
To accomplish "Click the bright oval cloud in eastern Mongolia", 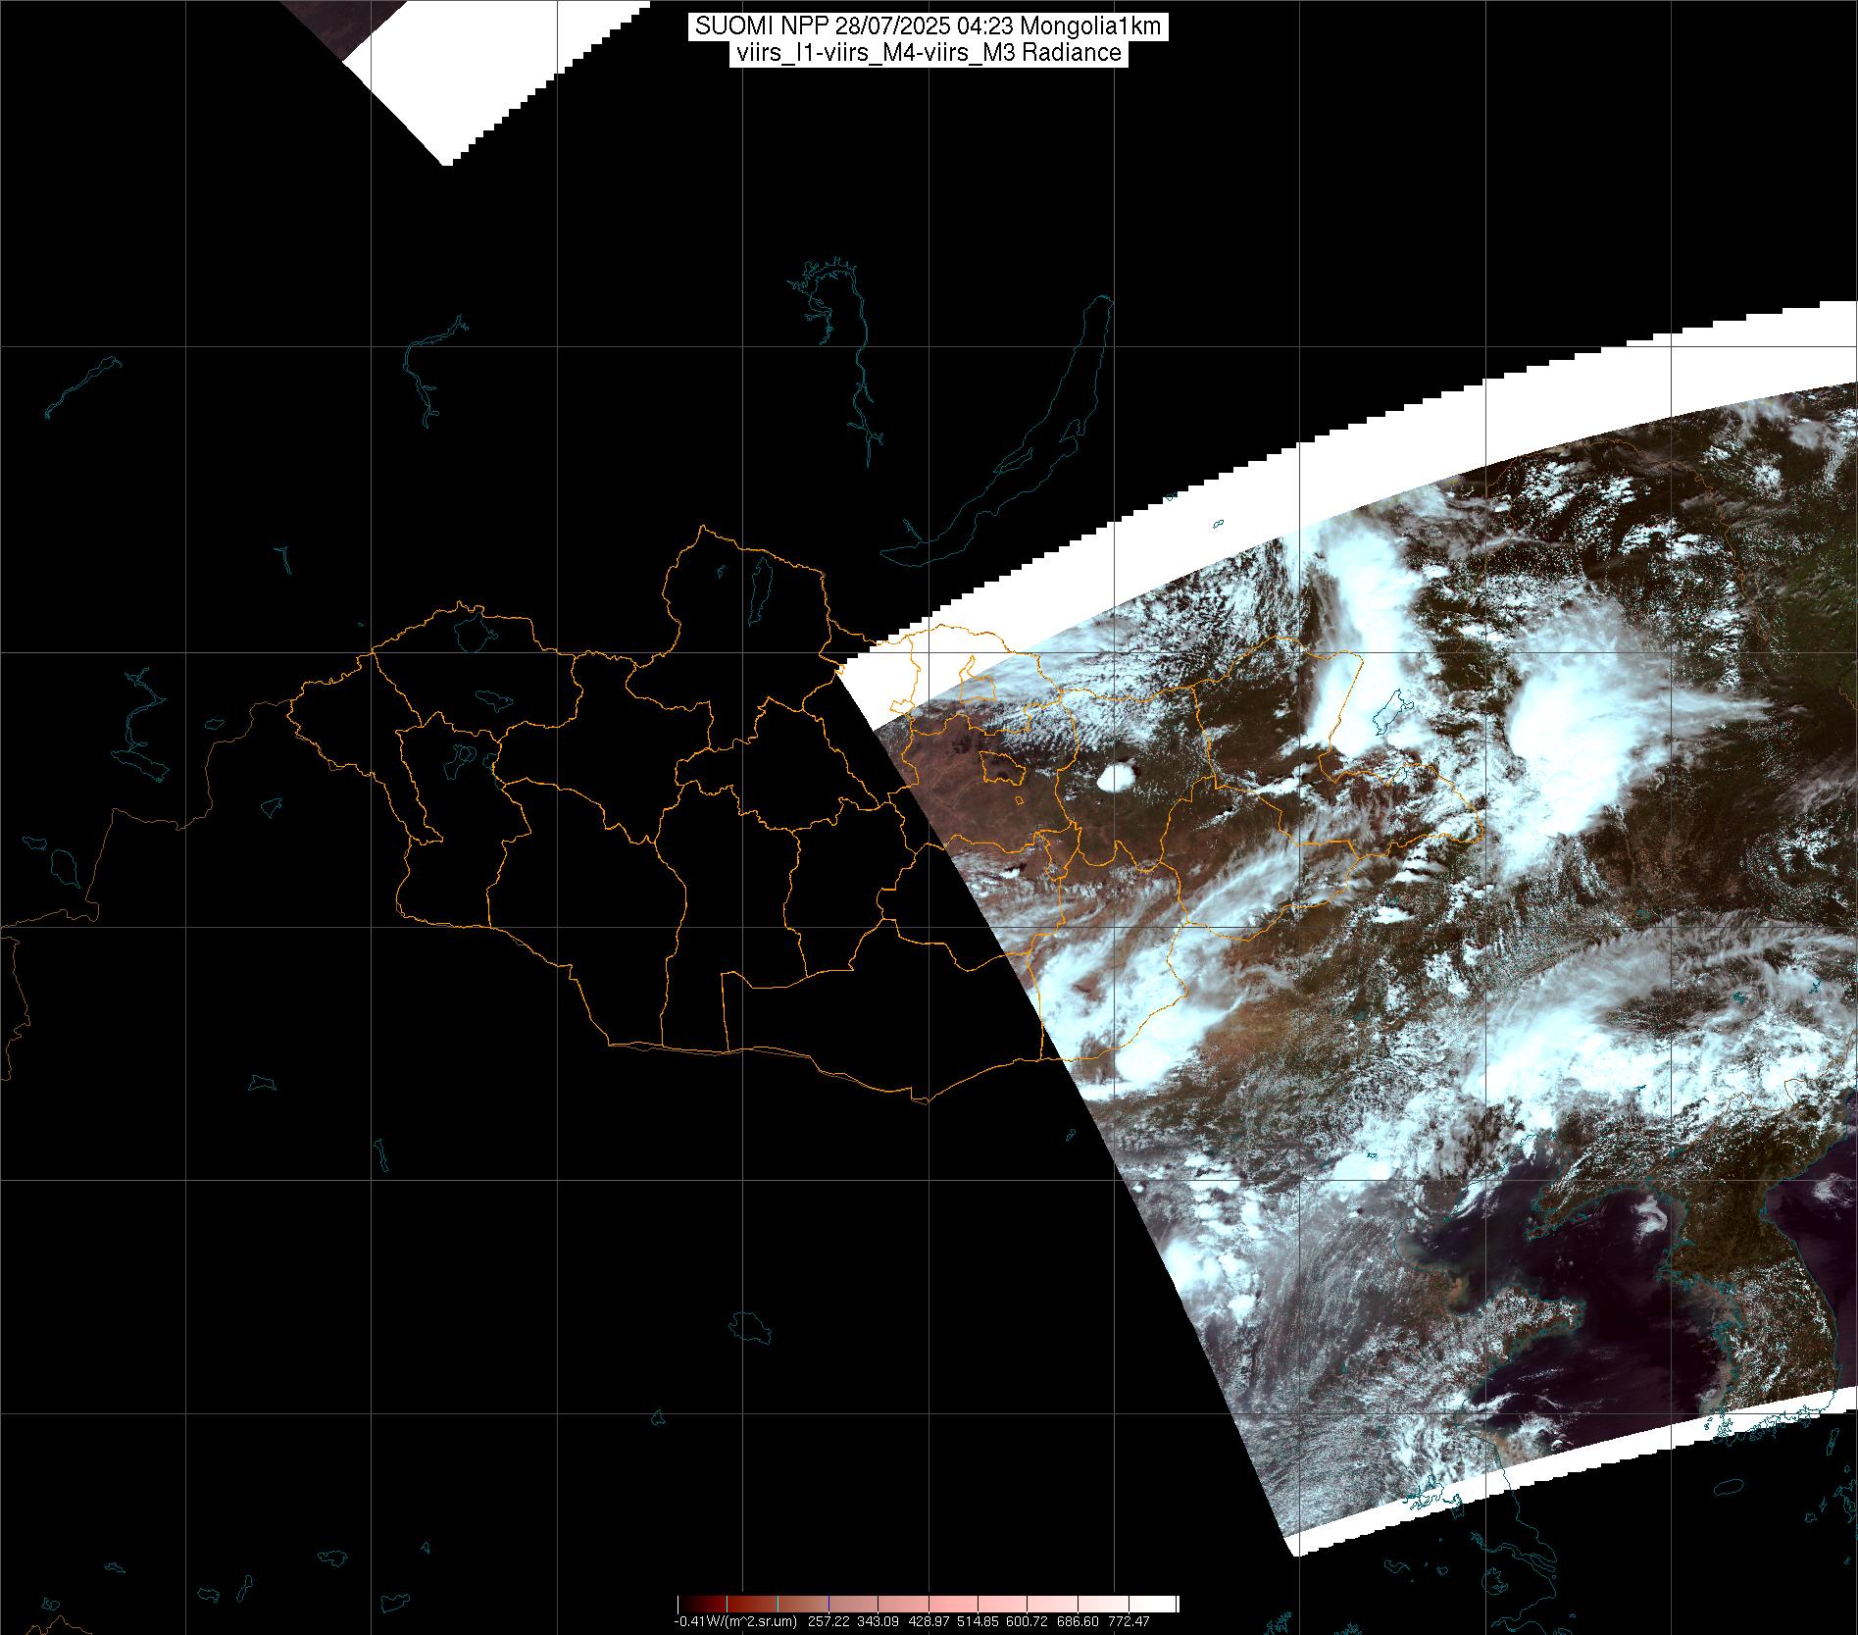I will tap(1116, 778).
